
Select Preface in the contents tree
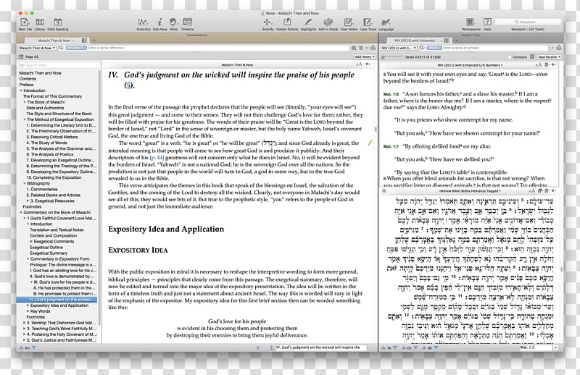pyautogui.click(x=26, y=85)
